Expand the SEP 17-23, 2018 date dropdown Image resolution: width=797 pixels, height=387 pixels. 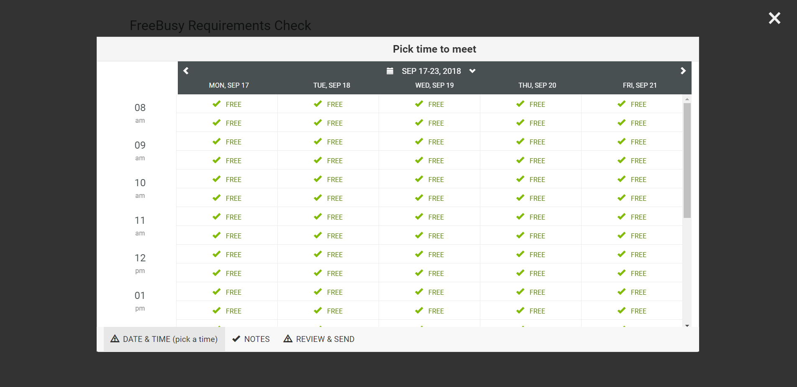472,71
